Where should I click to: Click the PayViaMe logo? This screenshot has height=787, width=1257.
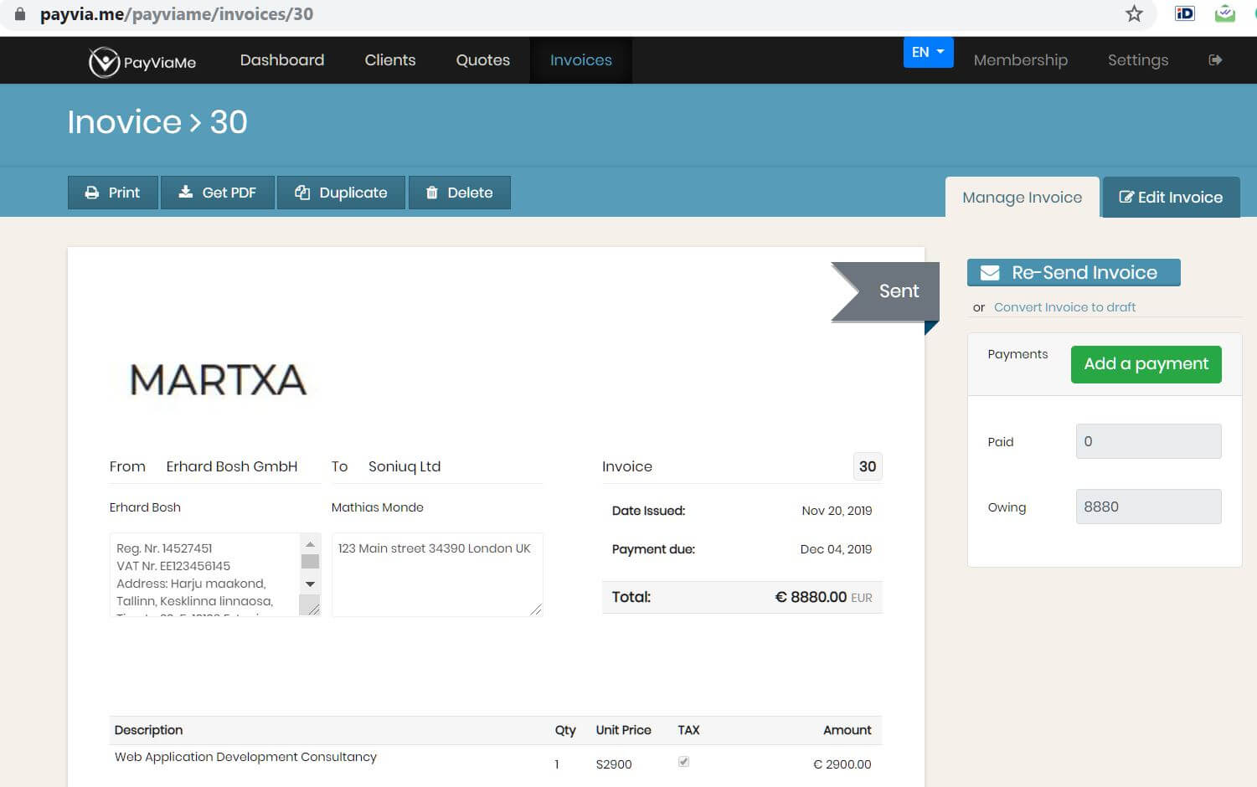click(x=142, y=61)
